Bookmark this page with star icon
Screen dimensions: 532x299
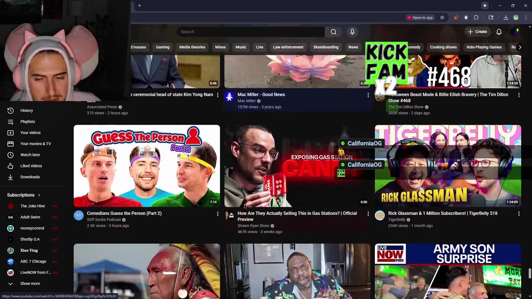(442, 17)
